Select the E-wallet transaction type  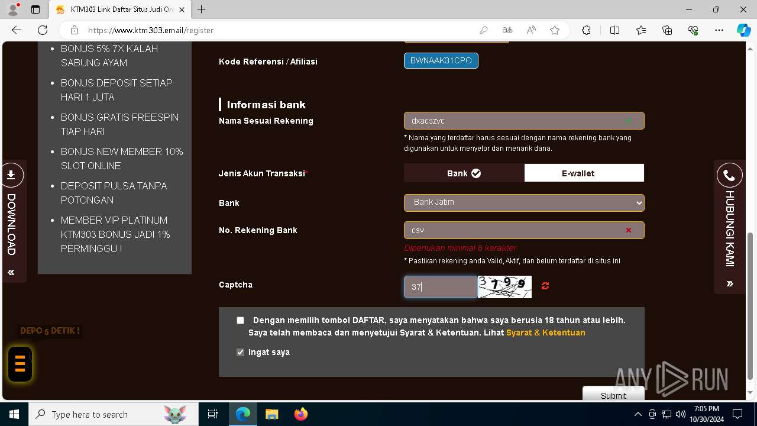coord(584,173)
